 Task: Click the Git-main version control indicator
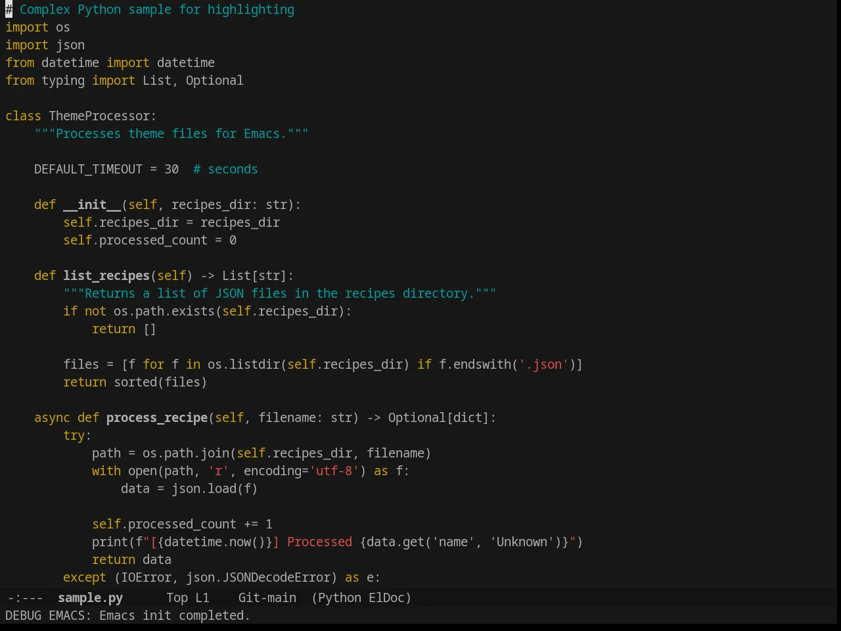click(x=267, y=597)
